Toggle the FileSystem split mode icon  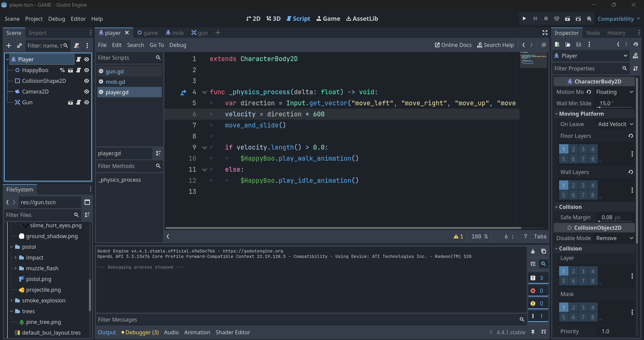coord(87,202)
